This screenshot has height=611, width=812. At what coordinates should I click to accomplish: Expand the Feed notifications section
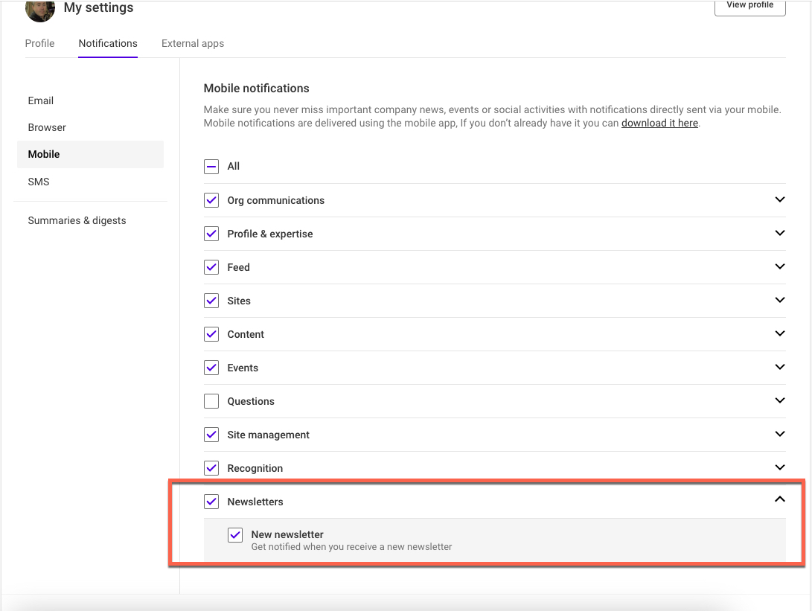[x=779, y=266]
